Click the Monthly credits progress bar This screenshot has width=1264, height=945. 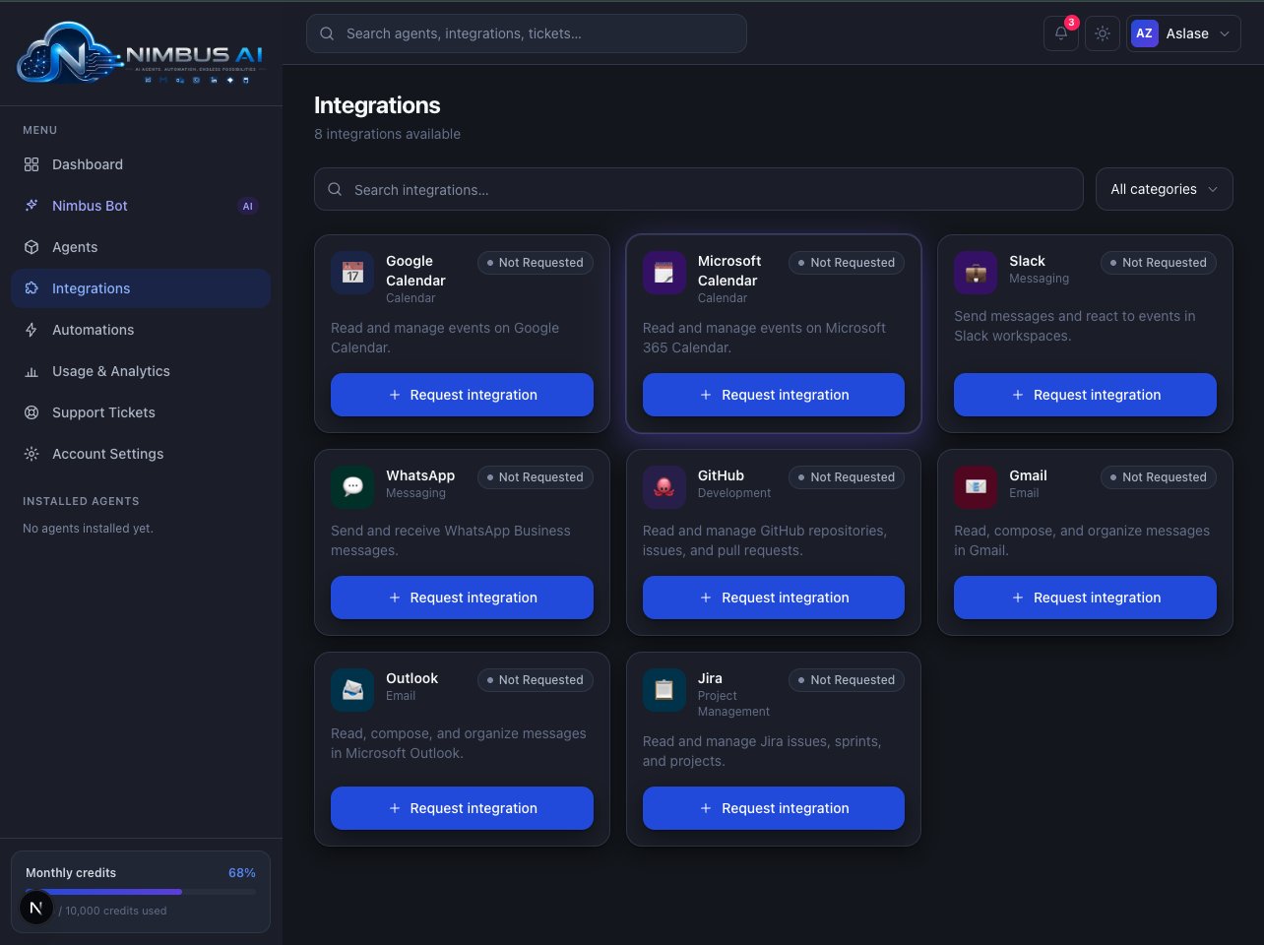point(141,892)
